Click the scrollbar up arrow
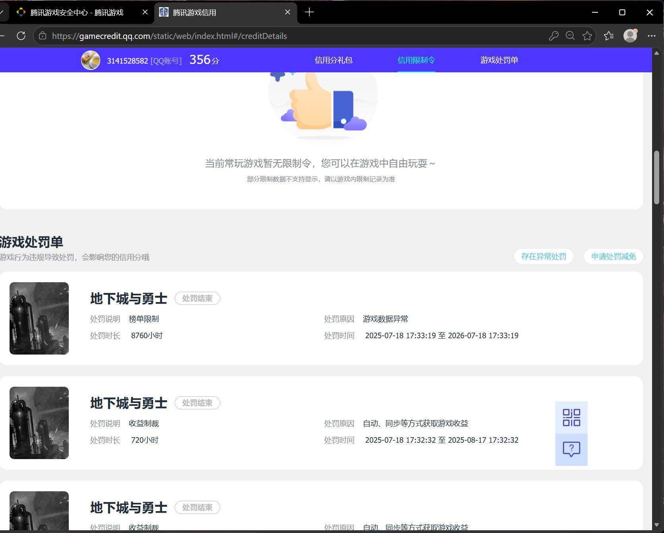664x533 pixels. pos(657,52)
